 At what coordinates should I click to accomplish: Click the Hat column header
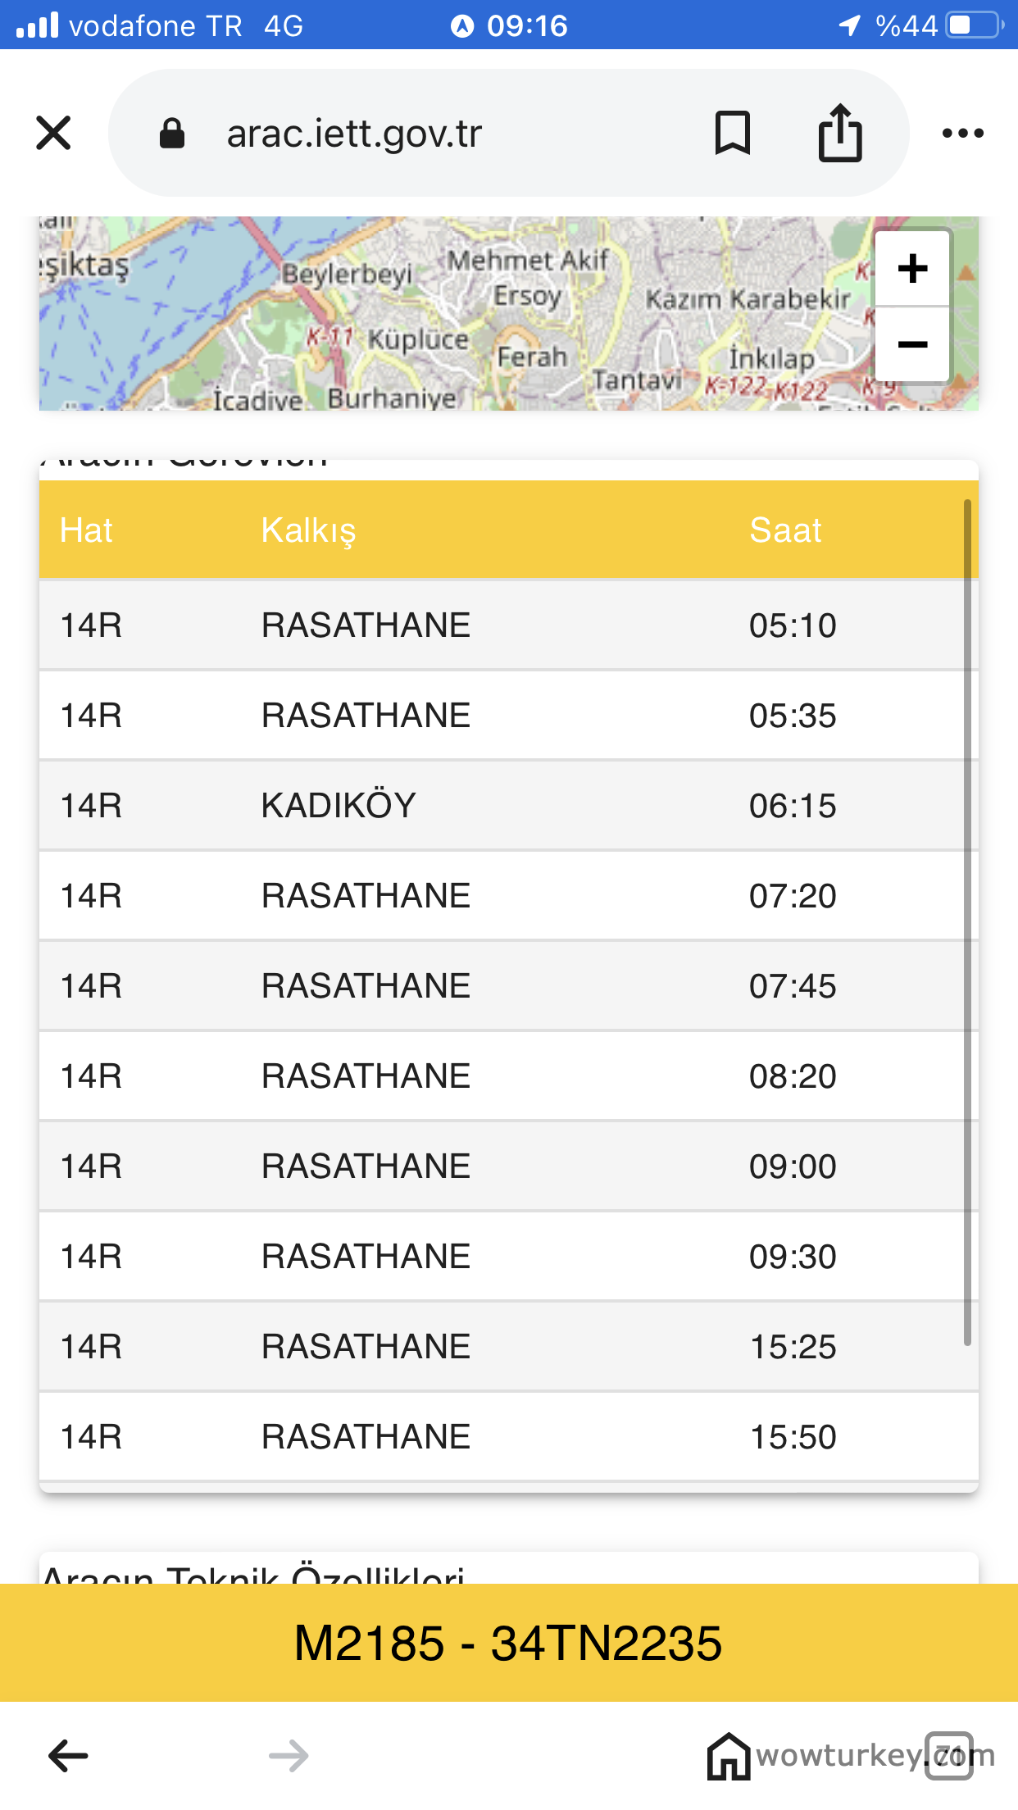(86, 530)
